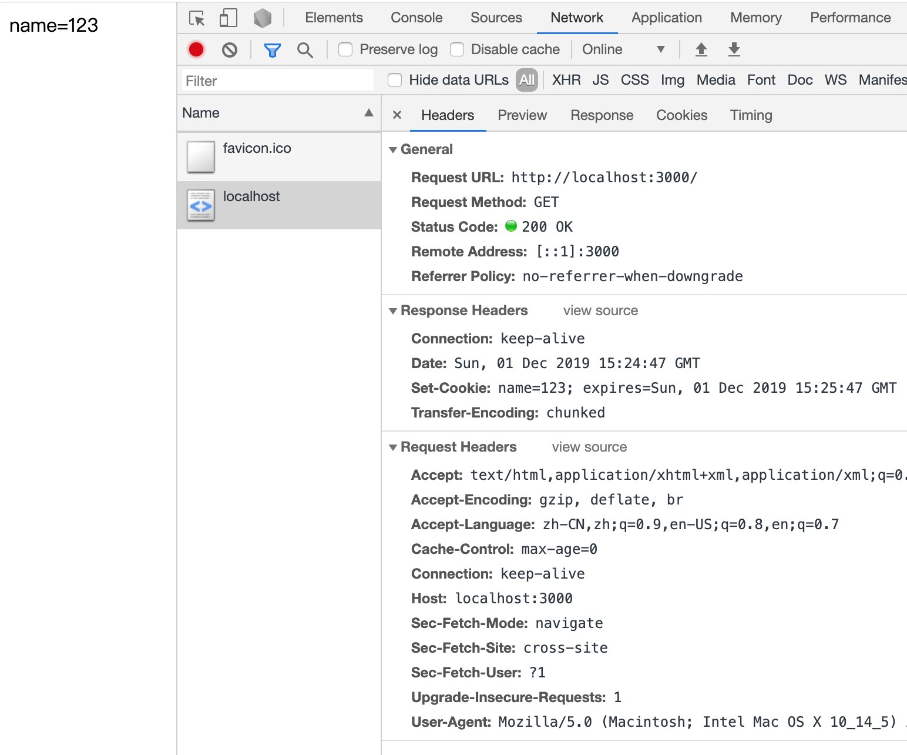Image resolution: width=907 pixels, height=755 pixels.
Task: Click the Remote Address value [::1]:3000
Action: 577,252
